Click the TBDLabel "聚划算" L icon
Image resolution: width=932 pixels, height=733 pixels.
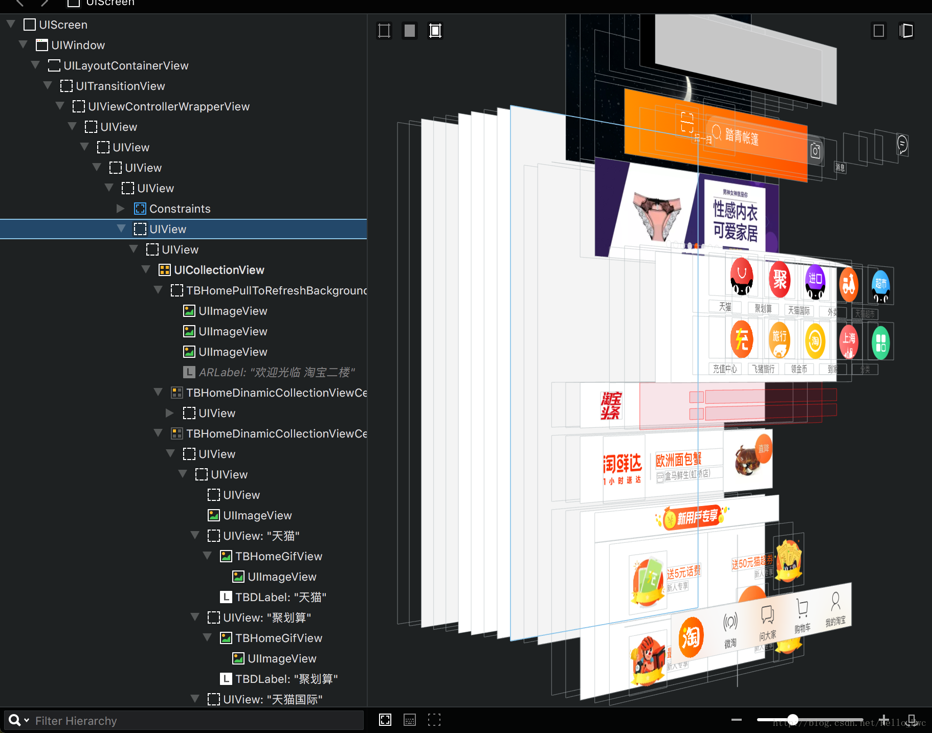[x=226, y=679]
